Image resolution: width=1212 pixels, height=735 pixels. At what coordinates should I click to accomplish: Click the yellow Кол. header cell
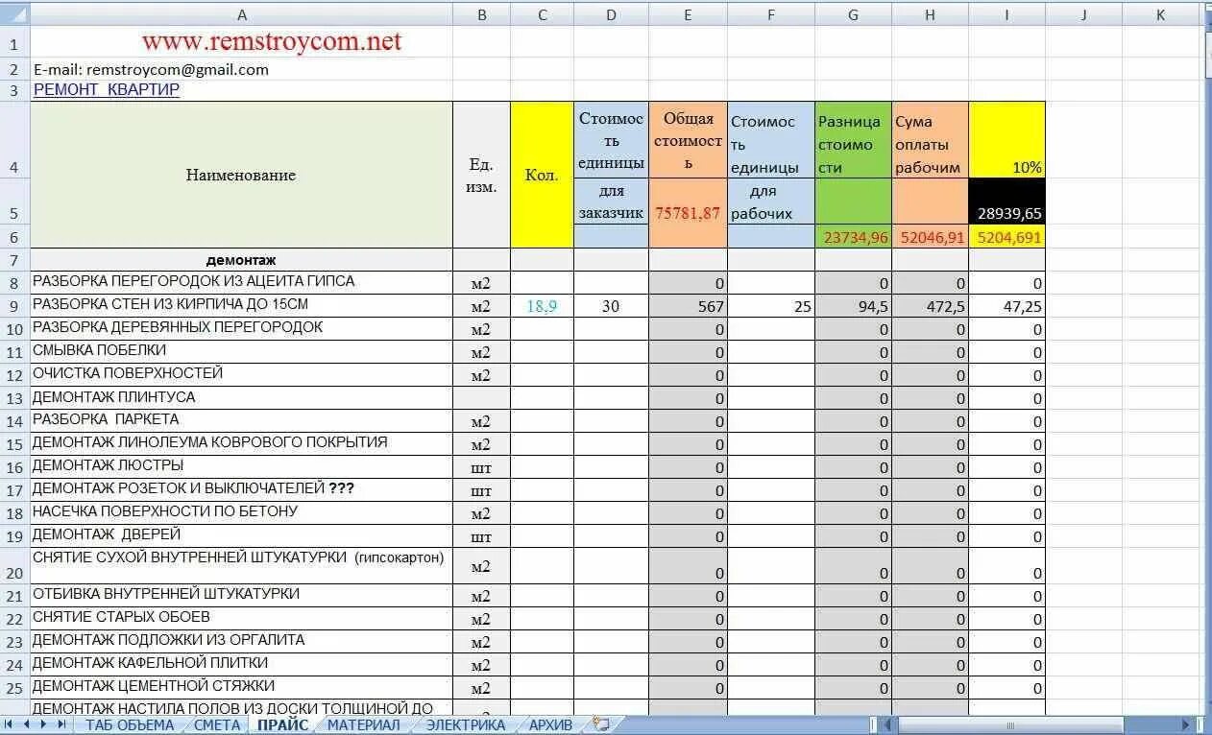(x=542, y=175)
